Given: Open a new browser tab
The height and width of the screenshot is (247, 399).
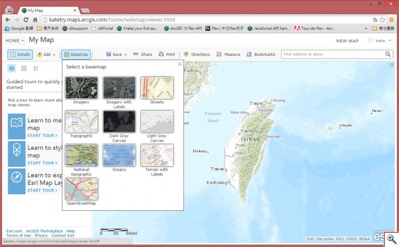Looking at the screenshot, I should click(x=85, y=11).
